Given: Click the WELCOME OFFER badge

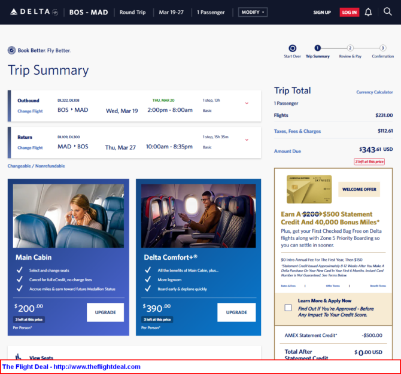Looking at the screenshot, I should 359,189.
